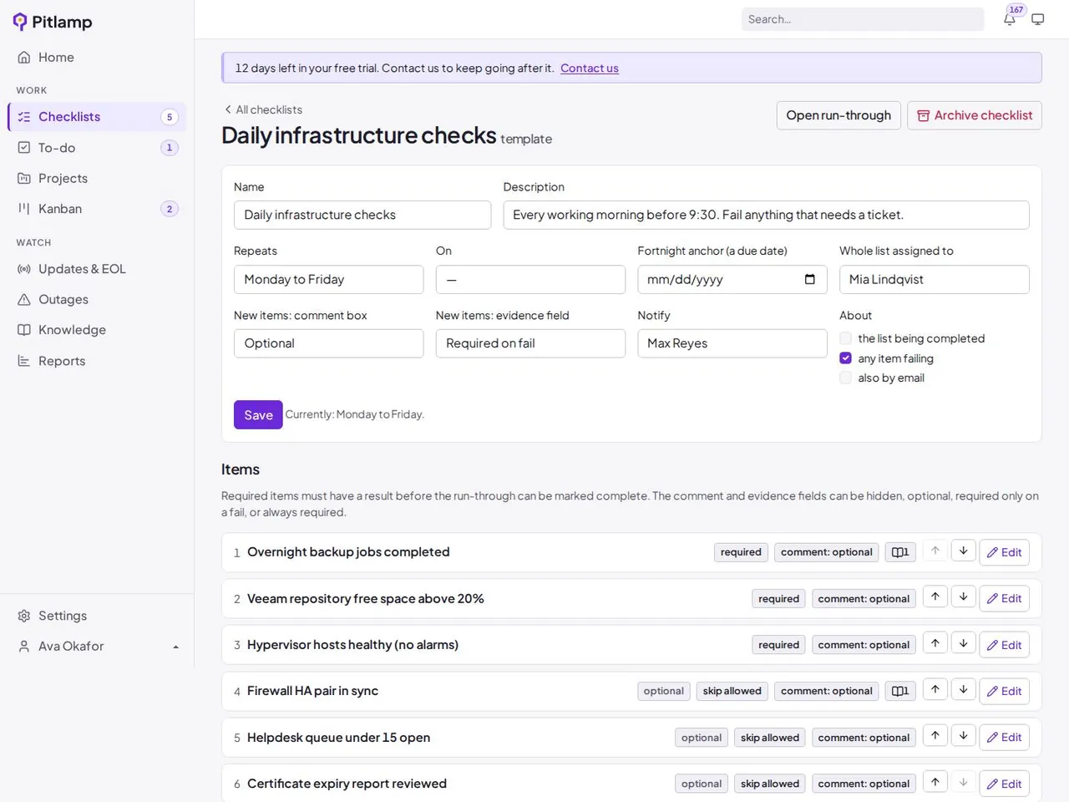Click the Search field
The height and width of the screenshot is (802, 1069).
tap(863, 19)
